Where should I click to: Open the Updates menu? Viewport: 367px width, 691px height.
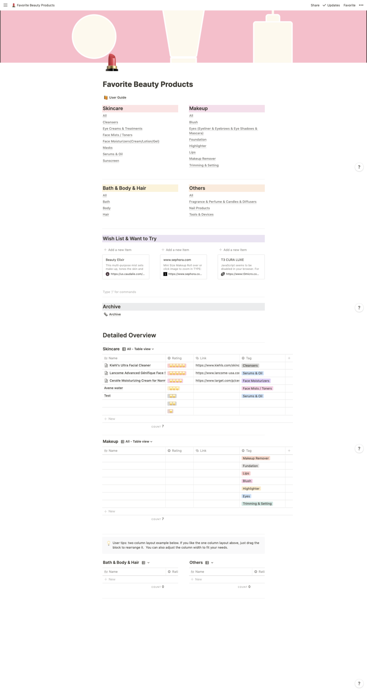tap(331, 5)
